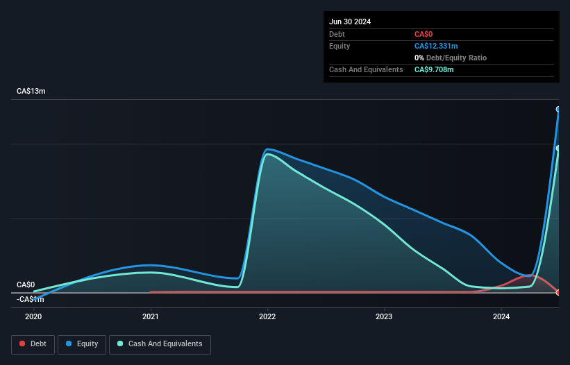The width and height of the screenshot is (570, 365).
Task: Click the 2022 x-axis label
Action: point(267,316)
